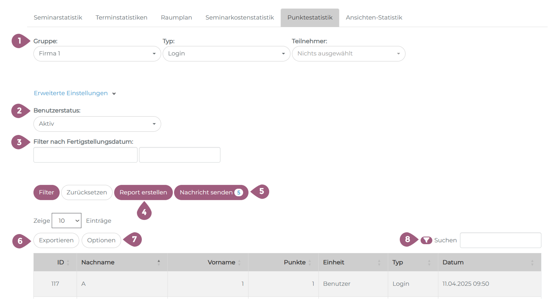Switch to the Seminarstatistik tab

(x=58, y=18)
